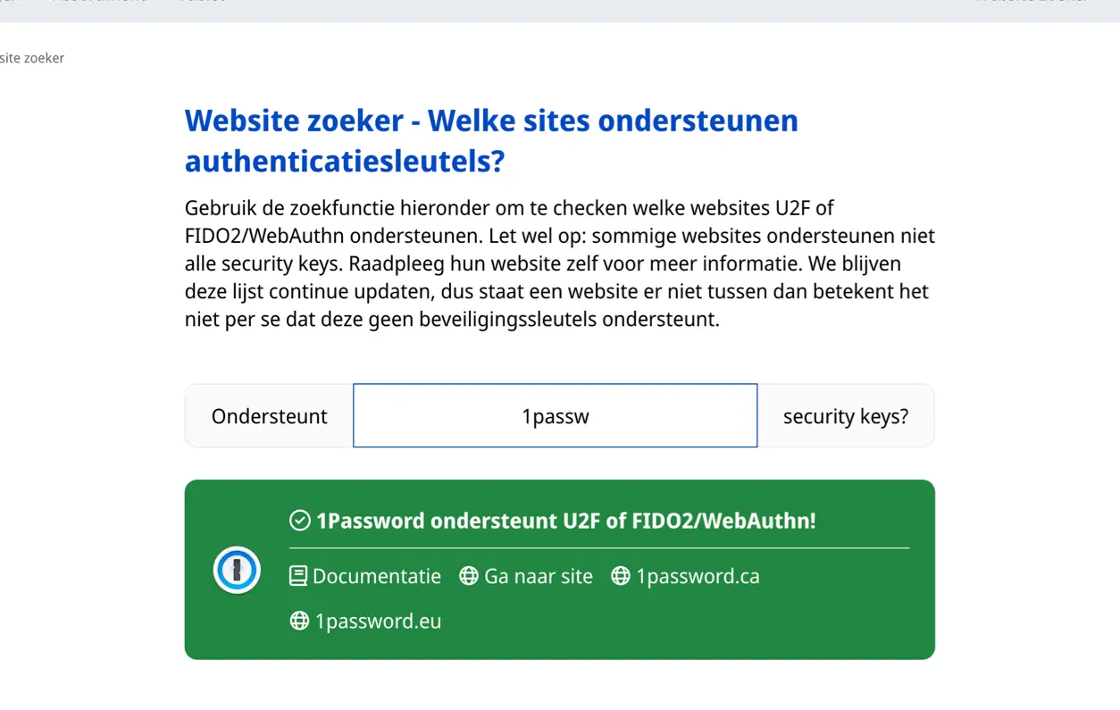Viewport: 1120px width, 710px height.
Task: Click the blue Website zoeker page heading
Action: (490, 141)
